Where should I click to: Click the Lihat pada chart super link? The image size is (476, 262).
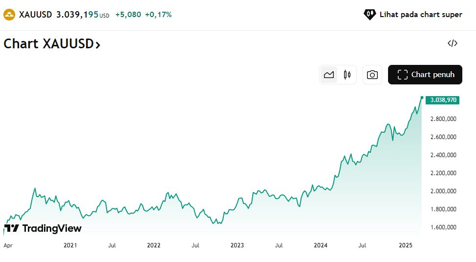click(420, 15)
